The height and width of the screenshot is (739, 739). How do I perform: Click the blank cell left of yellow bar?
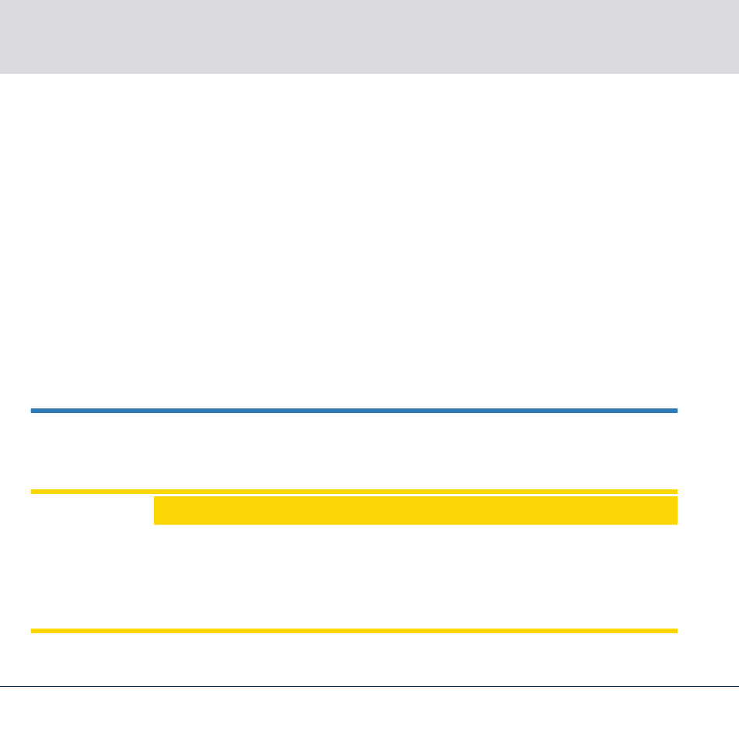point(92,510)
